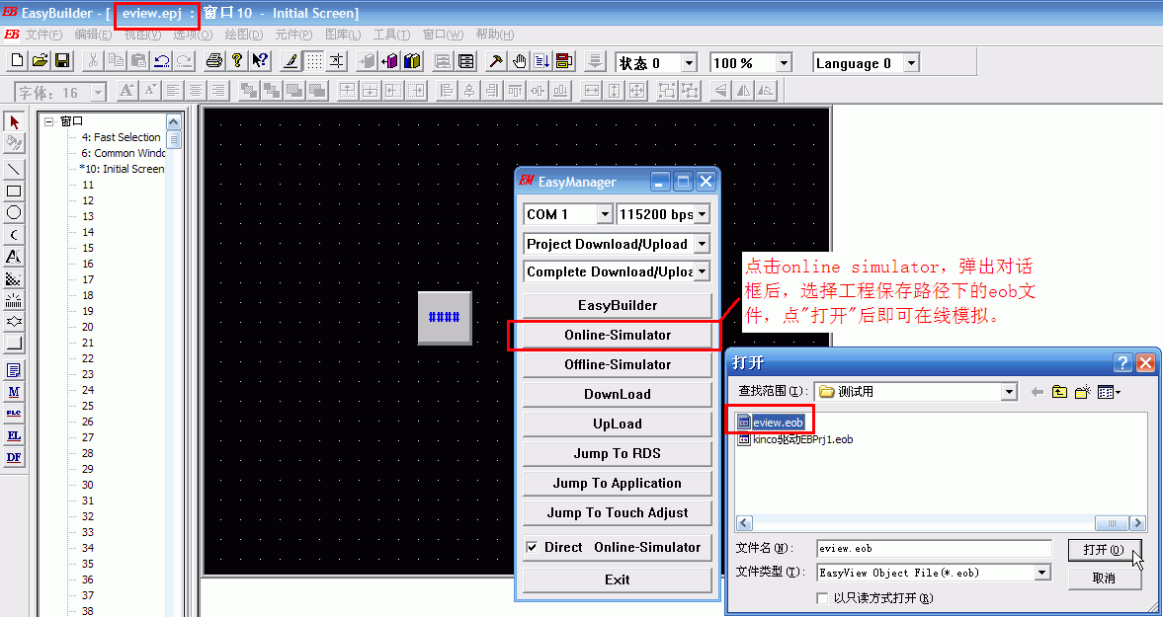Viewport: 1163px width, 617px height.
Task: Click the Save floppy disk toolbar icon
Action: tap(61, 61)
